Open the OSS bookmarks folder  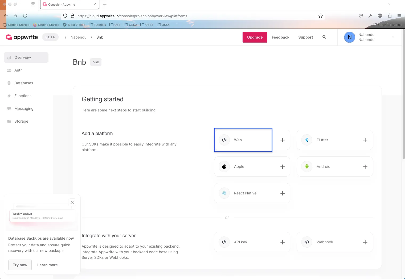click(115, 25)
